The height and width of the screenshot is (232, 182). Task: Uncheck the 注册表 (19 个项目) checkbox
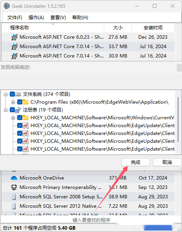coord(12,110)
